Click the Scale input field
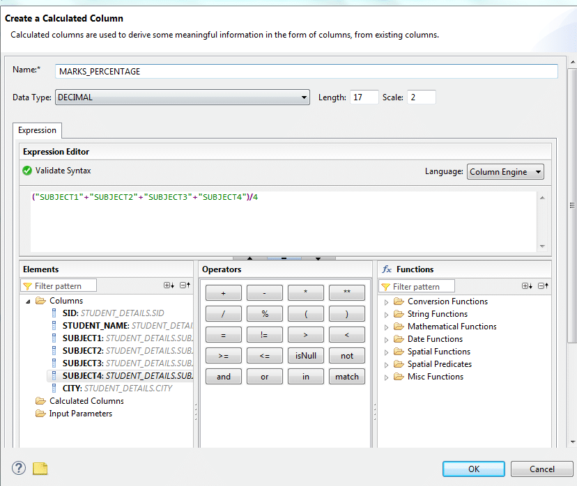The width and height of the screenshot is (577, 486). 421,97
